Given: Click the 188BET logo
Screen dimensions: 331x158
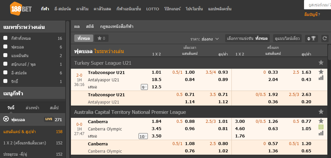Looking at the screenshot, I should coord(21,9).
